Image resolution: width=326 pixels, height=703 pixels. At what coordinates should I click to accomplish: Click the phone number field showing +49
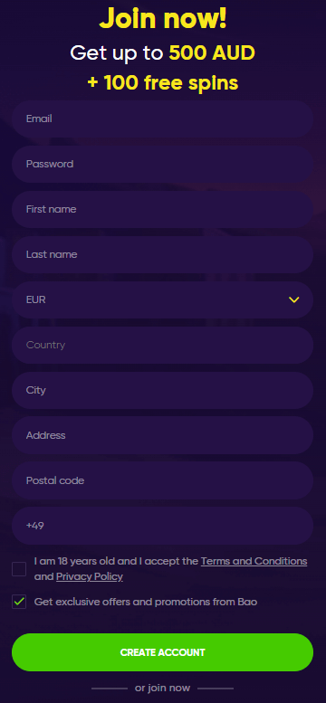(x=163, y=526)
